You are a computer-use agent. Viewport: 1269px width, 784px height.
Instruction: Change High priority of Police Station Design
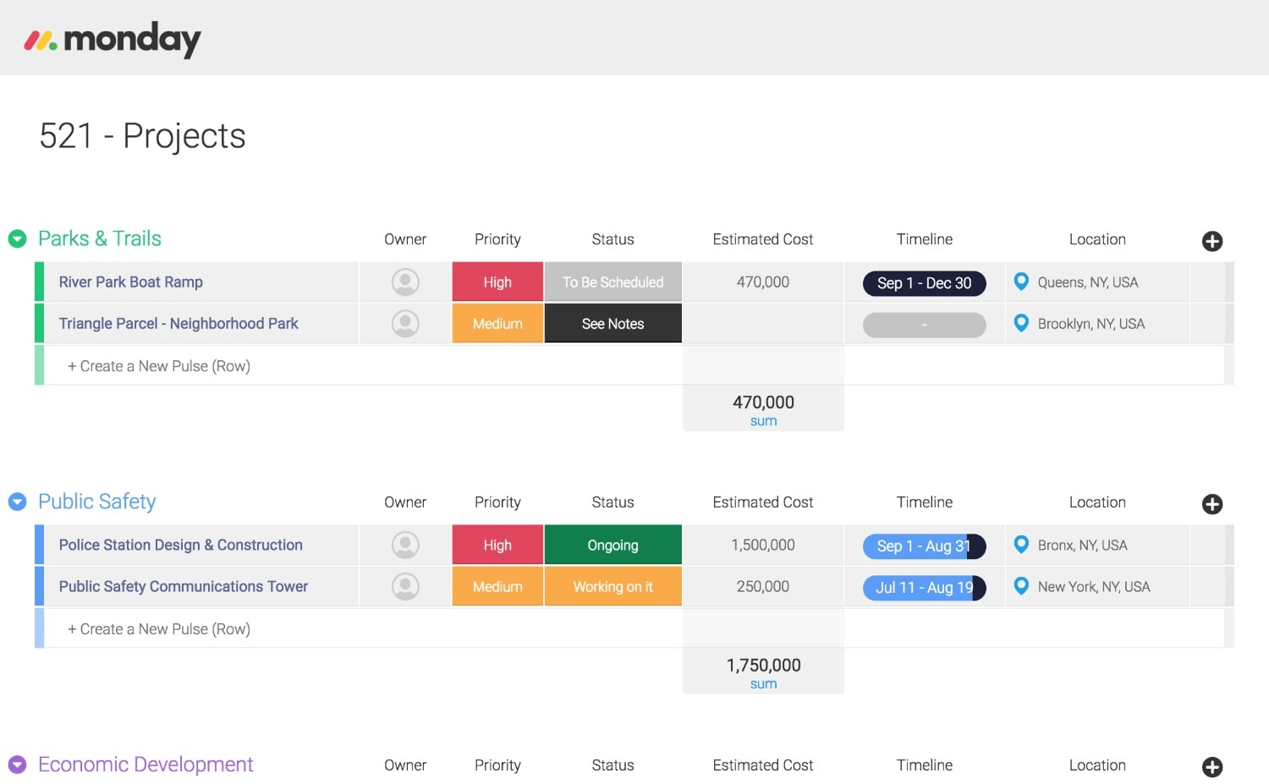[x=497, y=546]
